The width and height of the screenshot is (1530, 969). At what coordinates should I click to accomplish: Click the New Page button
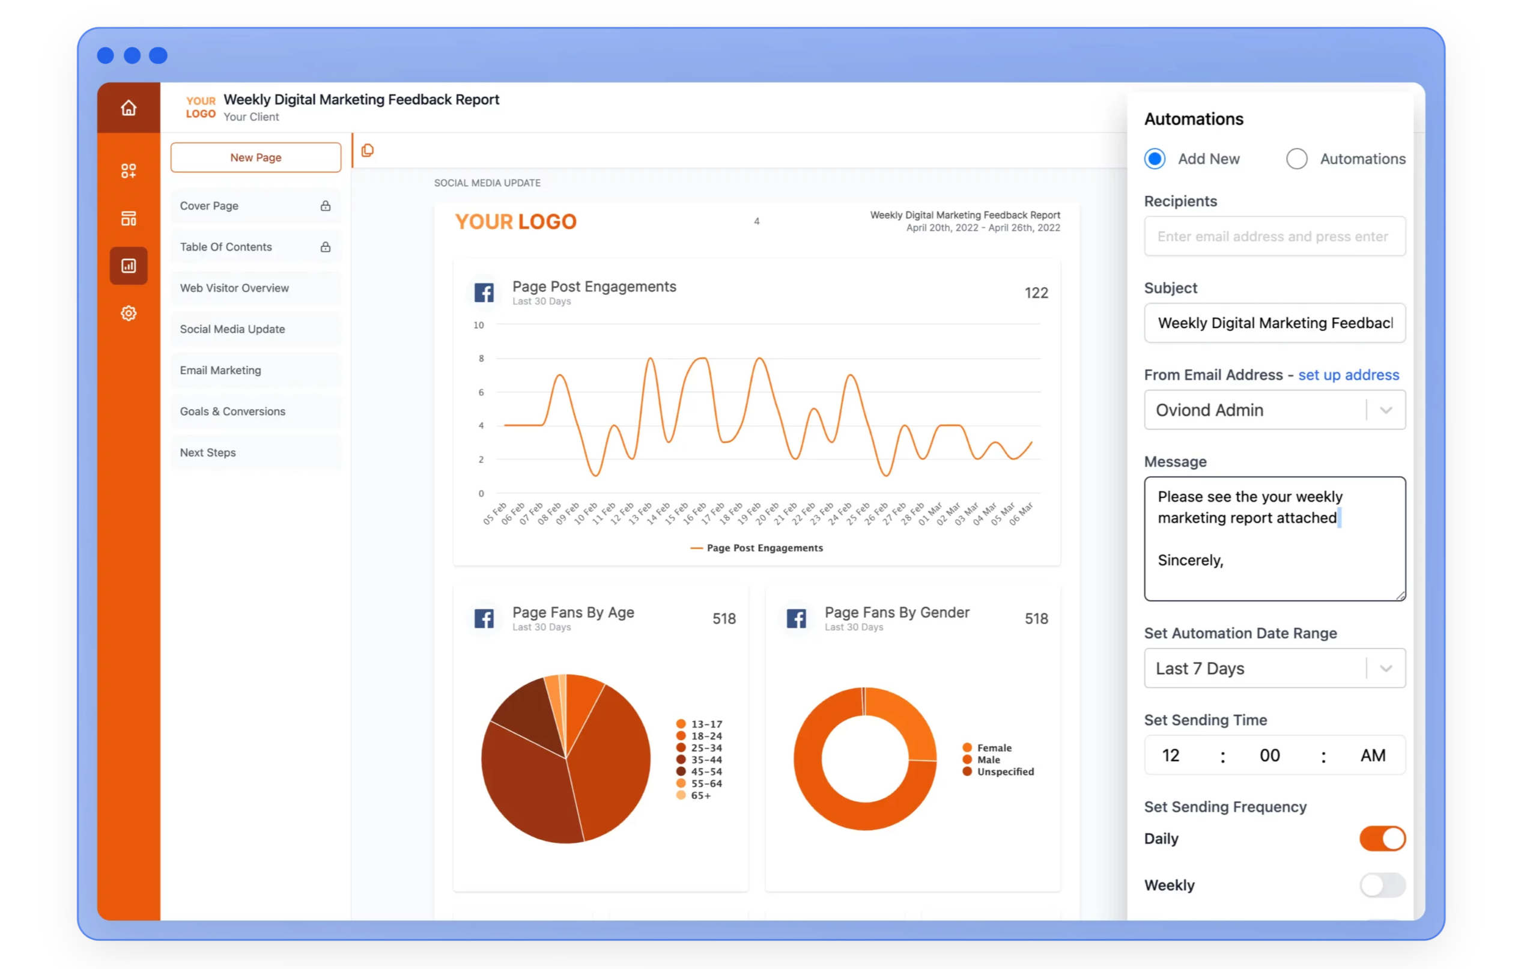click(255, 157)
